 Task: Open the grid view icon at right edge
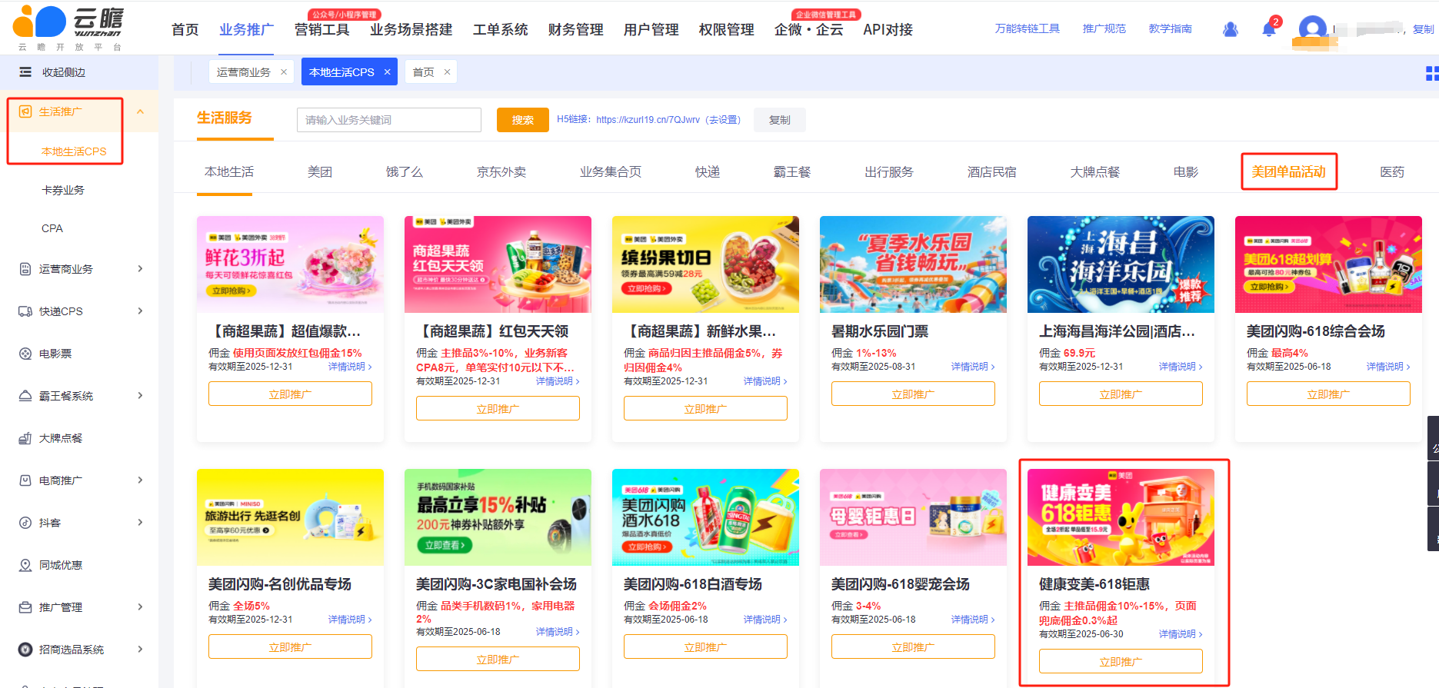point(1432,73)
